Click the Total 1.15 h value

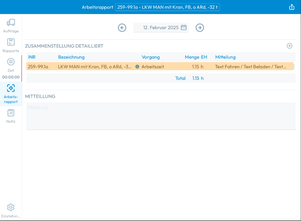[x=198, y=78]
